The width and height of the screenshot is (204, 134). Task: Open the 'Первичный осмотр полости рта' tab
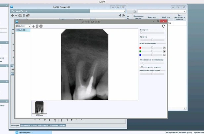tap(34, 126)
